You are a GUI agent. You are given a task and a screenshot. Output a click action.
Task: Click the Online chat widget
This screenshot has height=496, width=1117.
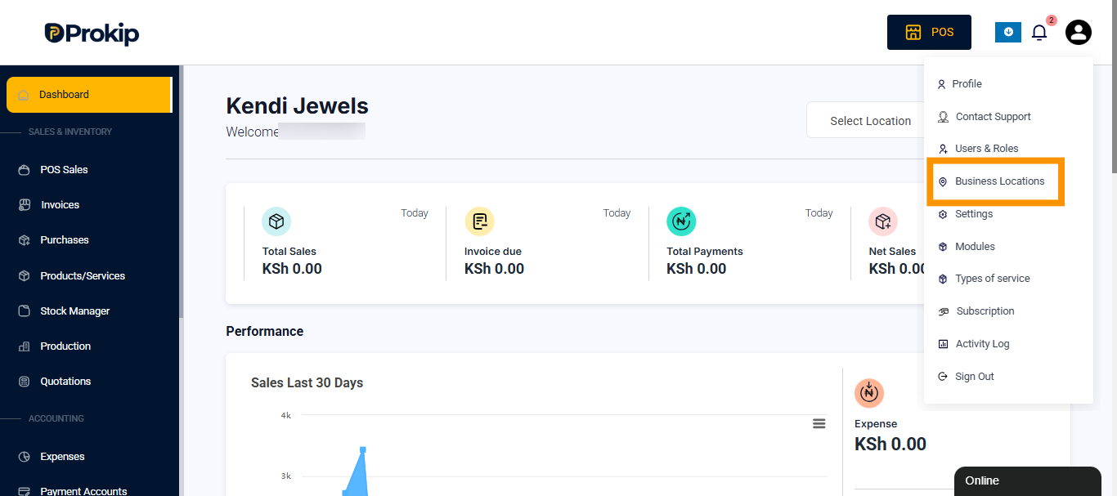[1027, 481]
